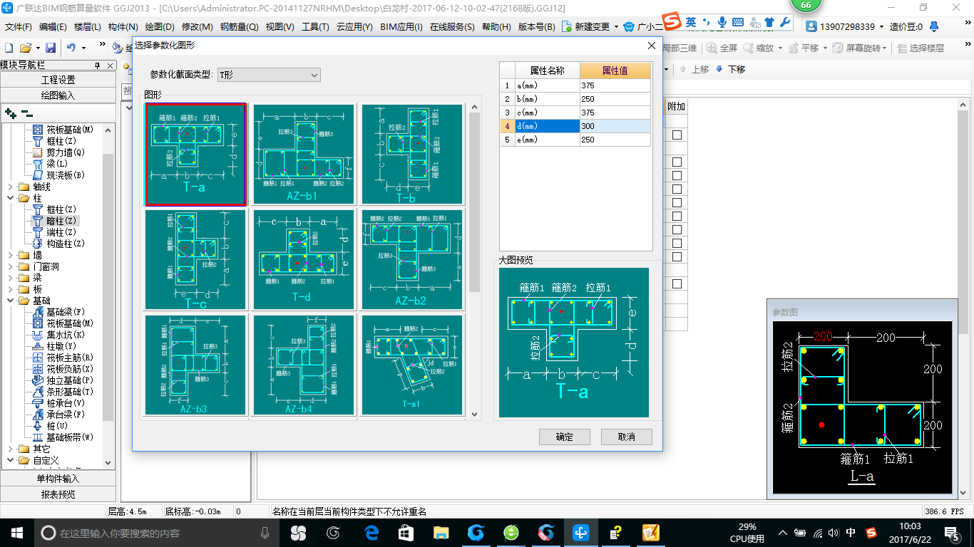The width and height of the screenshot is (974, 547).
Task: Open the Windows Start menu
Action: coord(16,532)
